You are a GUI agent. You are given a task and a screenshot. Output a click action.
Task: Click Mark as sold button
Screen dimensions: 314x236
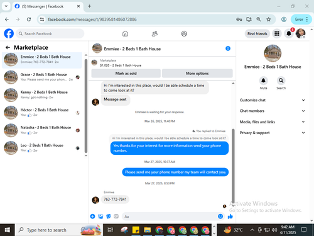pos(126,73)
